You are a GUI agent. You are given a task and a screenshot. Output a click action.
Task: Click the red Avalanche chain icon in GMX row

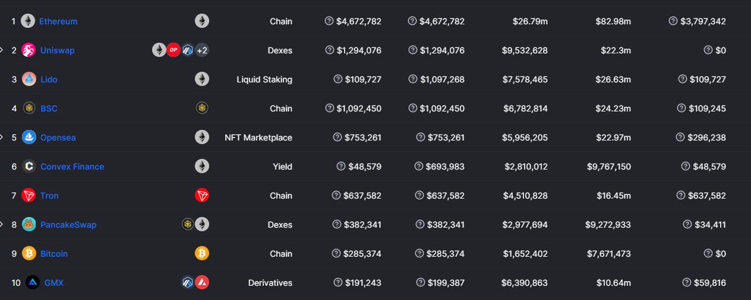pyautogui.click(x=203, y=283)
